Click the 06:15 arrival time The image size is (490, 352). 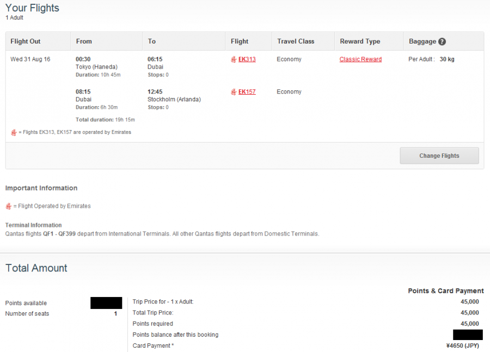(x=155, y=59)
